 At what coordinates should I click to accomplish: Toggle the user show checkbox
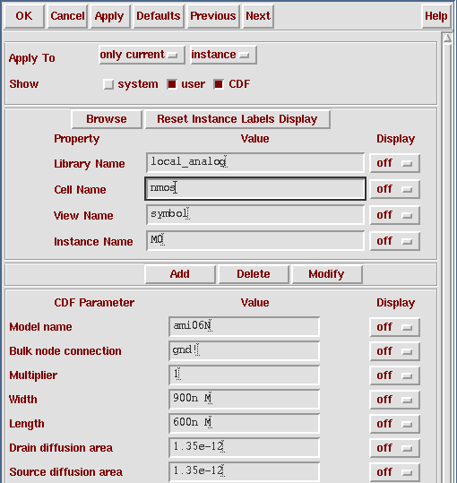171,84
